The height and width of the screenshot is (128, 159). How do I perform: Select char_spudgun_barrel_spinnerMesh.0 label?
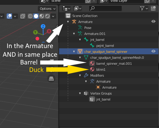[117, 58]
